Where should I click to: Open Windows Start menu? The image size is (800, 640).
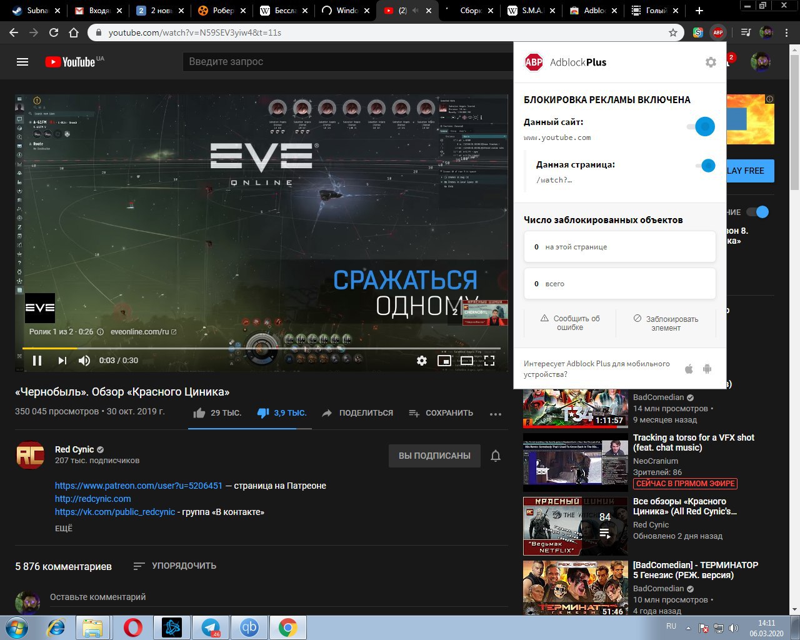pyautogui.click(x=16, y=627)
